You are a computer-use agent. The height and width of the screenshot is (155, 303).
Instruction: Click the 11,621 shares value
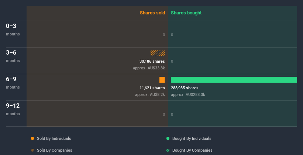point(152,88)
